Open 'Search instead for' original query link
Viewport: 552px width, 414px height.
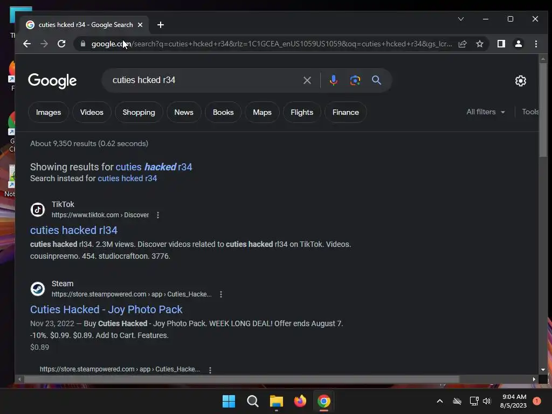(127, 178)
